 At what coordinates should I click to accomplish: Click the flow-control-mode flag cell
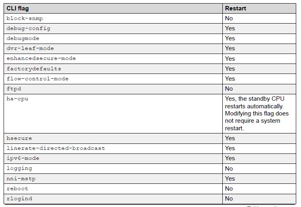38,79
